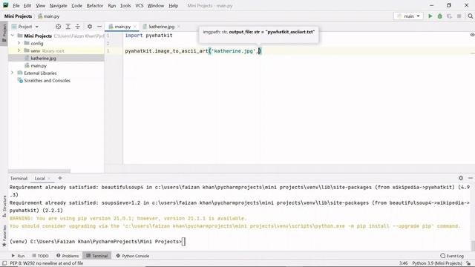The height and width of the screenshot is (267, 475).
Task: Open the Event Log
Action: pyautogui.click(x=452, y=256)
